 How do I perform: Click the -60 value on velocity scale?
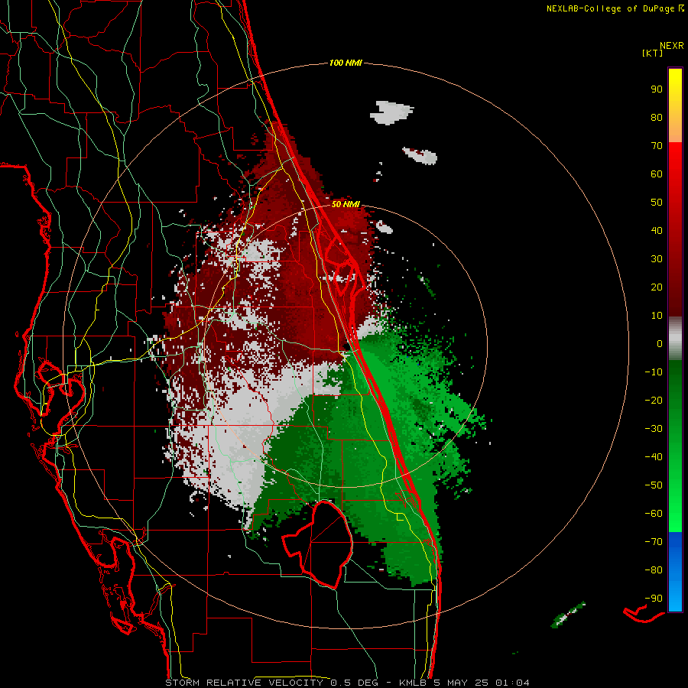pos(654,514)
